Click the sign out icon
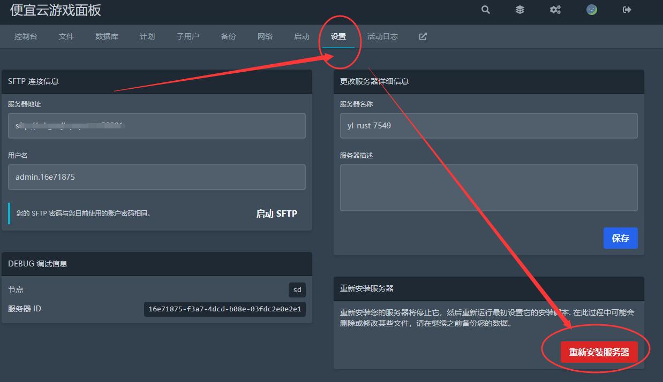 627,10
